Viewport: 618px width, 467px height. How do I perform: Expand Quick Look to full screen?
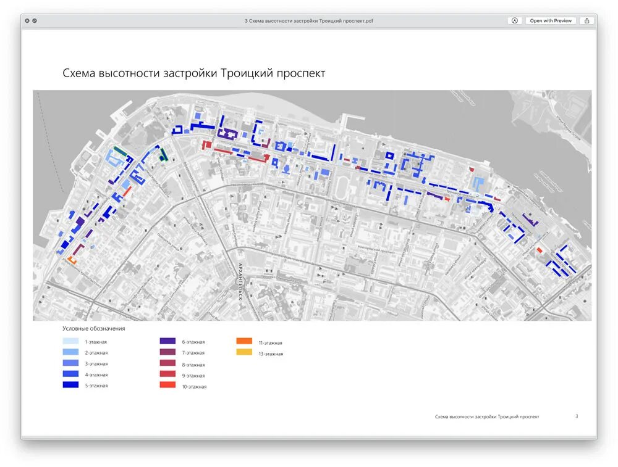(x=35, y=21)
